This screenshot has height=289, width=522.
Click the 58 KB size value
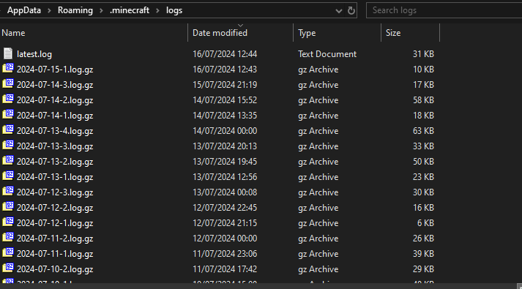click(x=423, y=100)
